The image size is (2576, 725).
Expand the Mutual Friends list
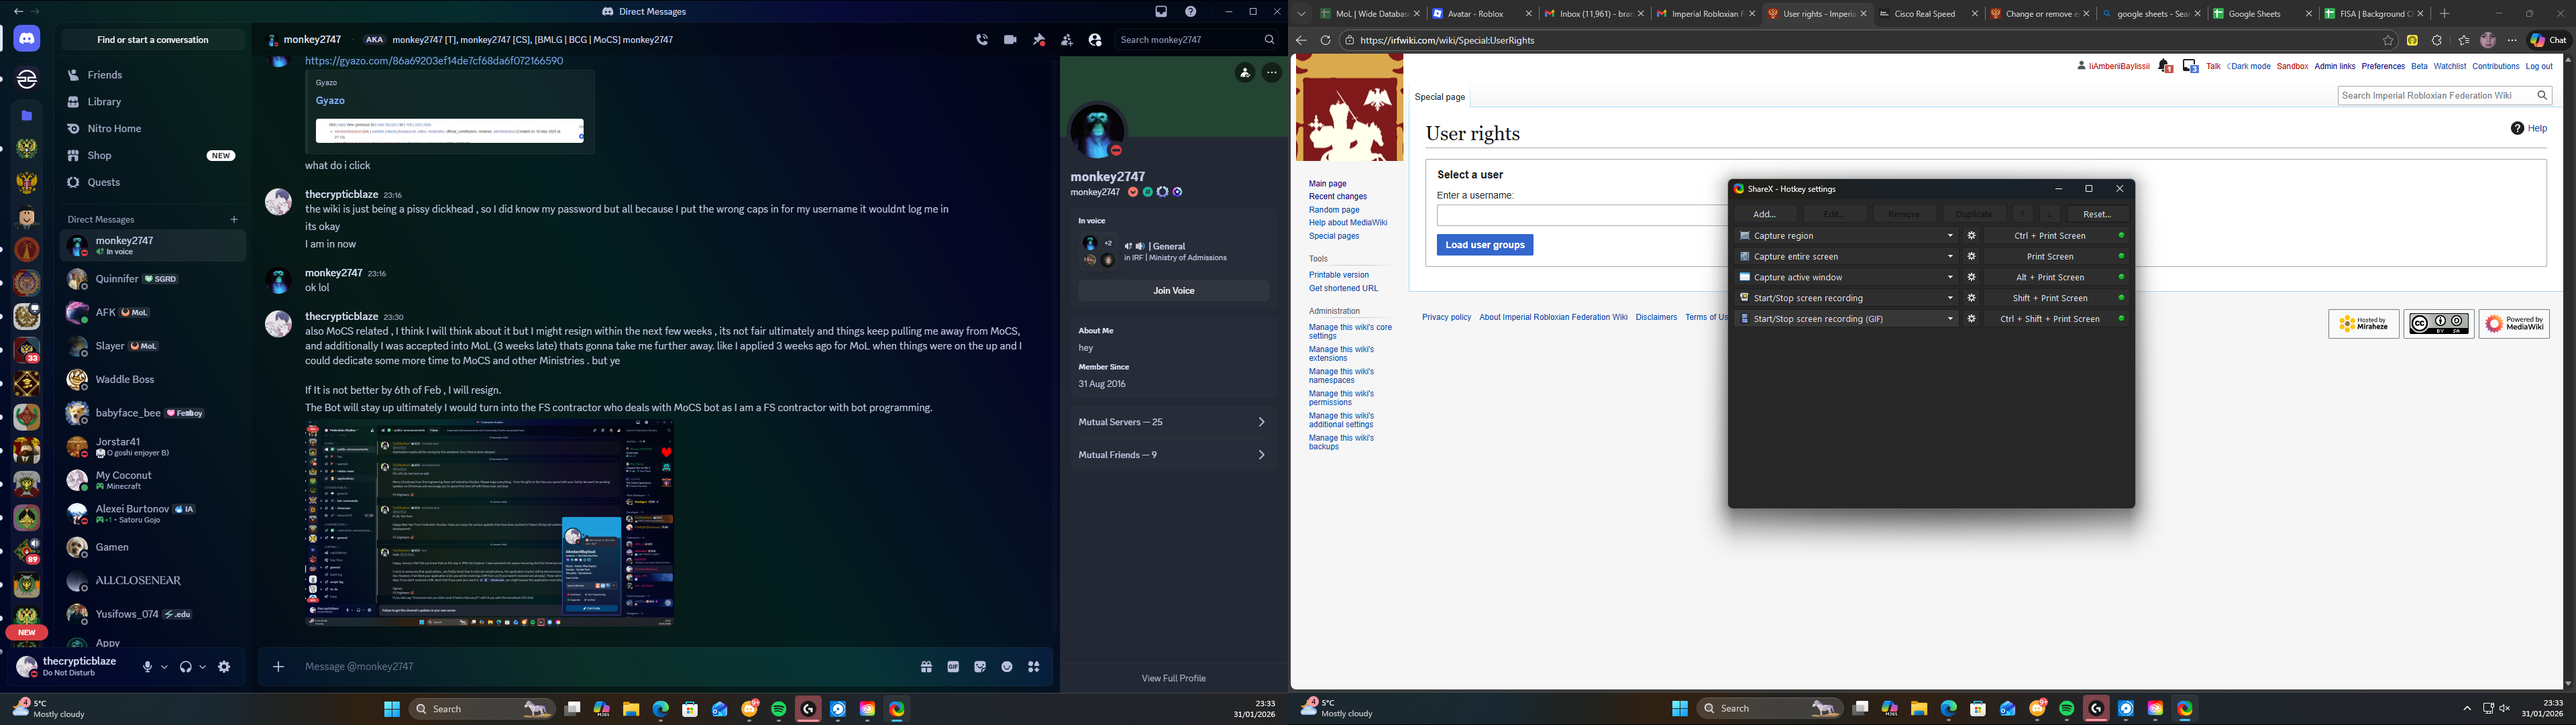[1172, 455]
